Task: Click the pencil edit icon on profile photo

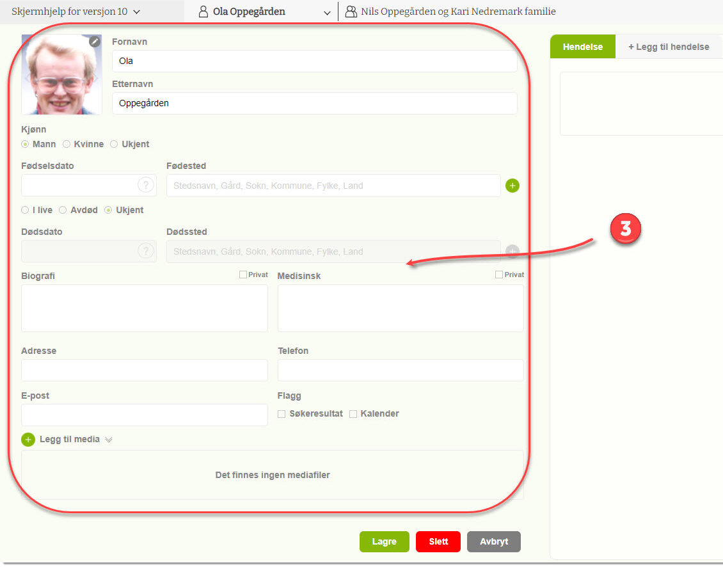Action: 95,42
